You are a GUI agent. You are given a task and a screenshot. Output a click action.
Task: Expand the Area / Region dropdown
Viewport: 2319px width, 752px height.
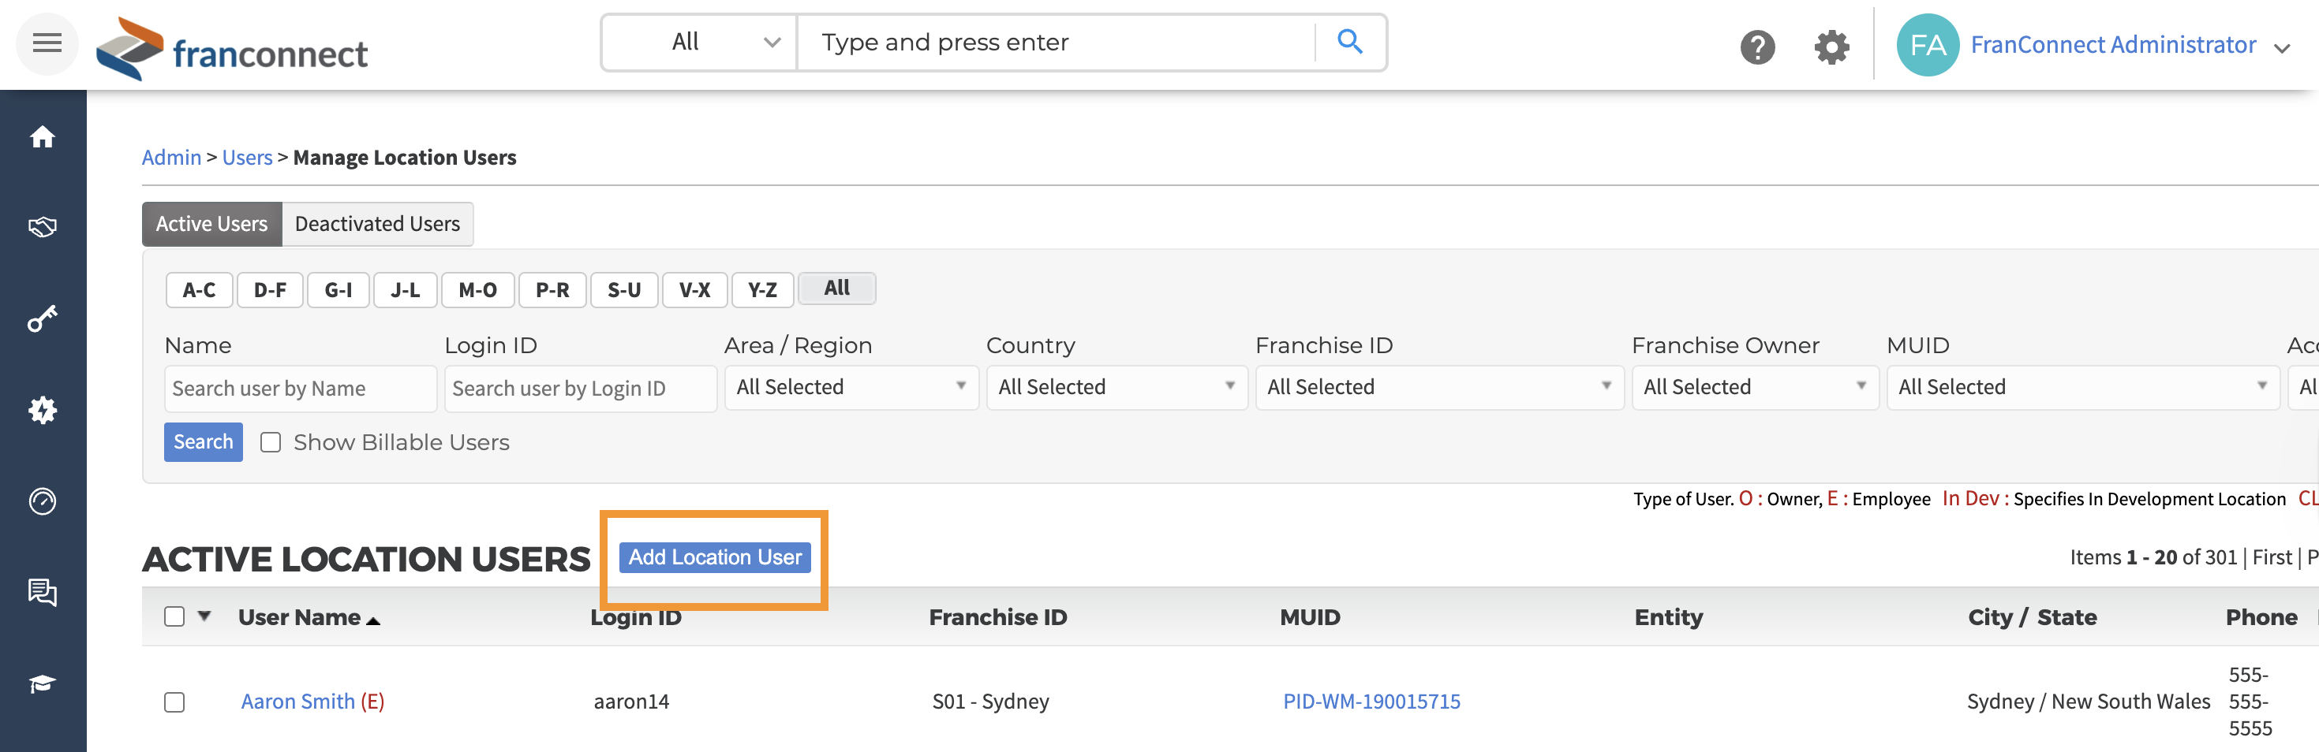click(x=851, y=388)
